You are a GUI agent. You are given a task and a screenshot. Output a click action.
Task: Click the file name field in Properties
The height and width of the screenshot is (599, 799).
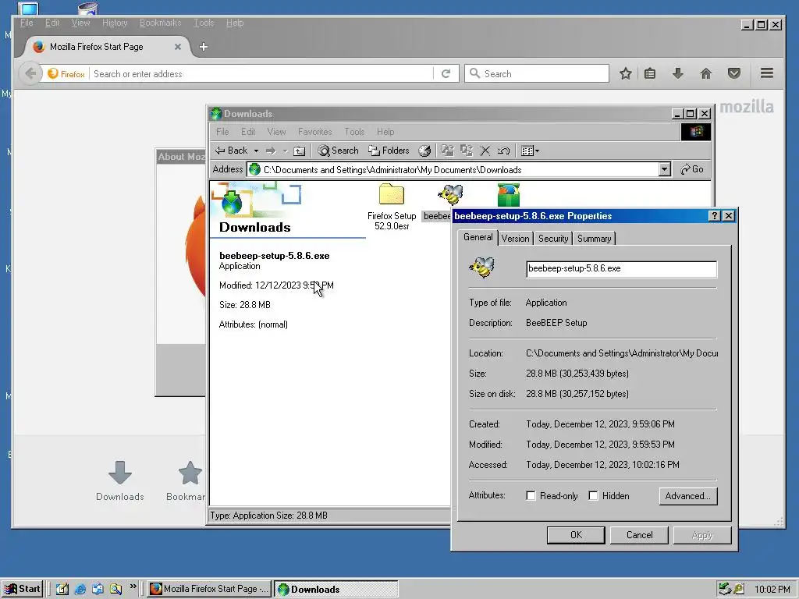(x=621, y=269)
